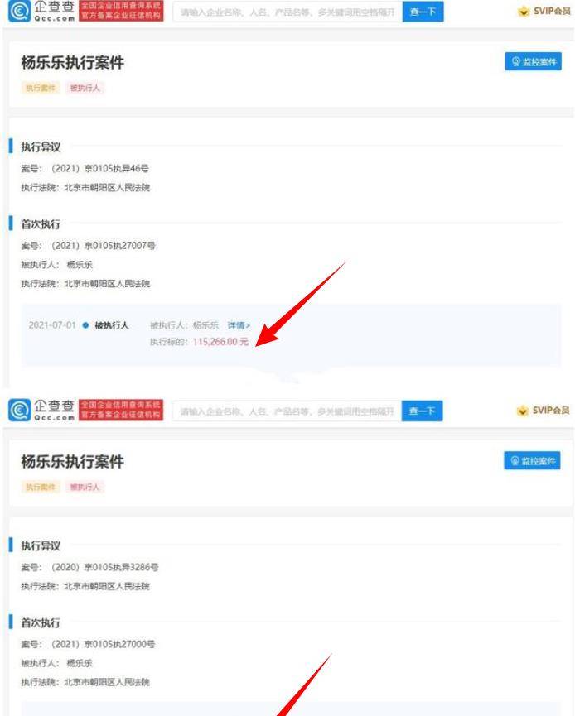
Task: Click upper 查一下 search button
Action: pos(423,12)
